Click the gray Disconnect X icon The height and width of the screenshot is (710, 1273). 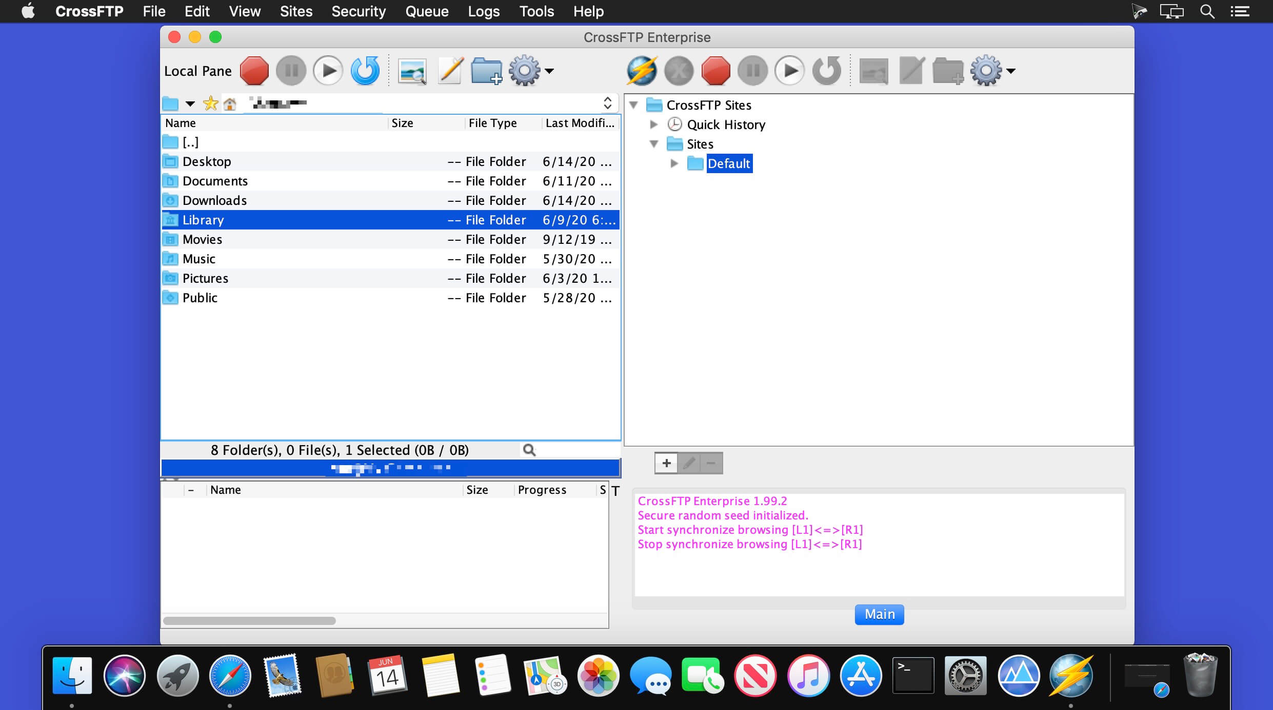click(x=679, y=71)
